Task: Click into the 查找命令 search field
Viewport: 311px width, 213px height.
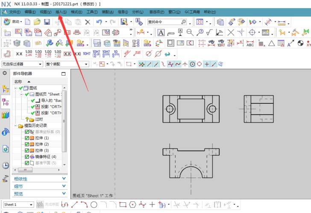Action: pyautogui.click(x=167, y=22)
